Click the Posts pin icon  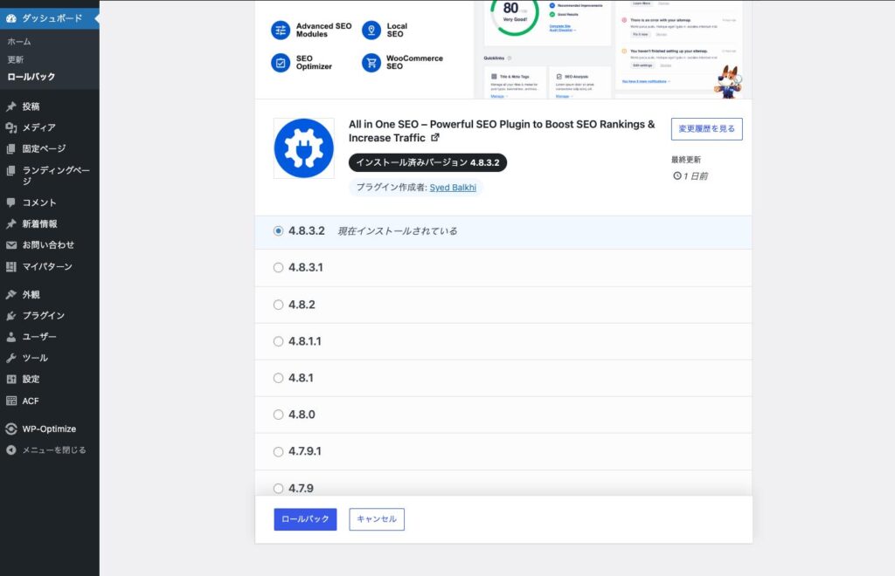pos(10,106)
